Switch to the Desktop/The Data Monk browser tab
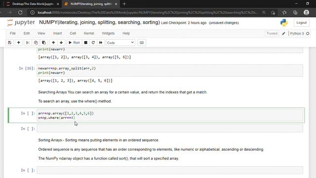 click(x=31, y=4)
